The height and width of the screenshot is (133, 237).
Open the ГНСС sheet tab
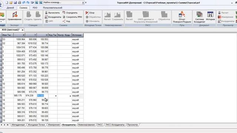(100, 125)
